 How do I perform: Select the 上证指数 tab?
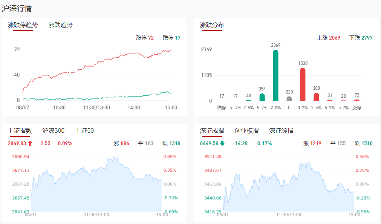pos(20,131)
